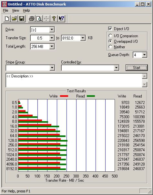Click the Description scrollbar up arrow
Screen dimensions: 153x195
coord(145,76)
